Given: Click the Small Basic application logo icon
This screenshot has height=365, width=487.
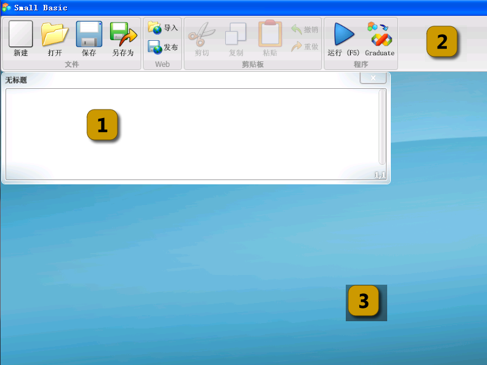Looking at the screenshot, I should coord(7,7).
